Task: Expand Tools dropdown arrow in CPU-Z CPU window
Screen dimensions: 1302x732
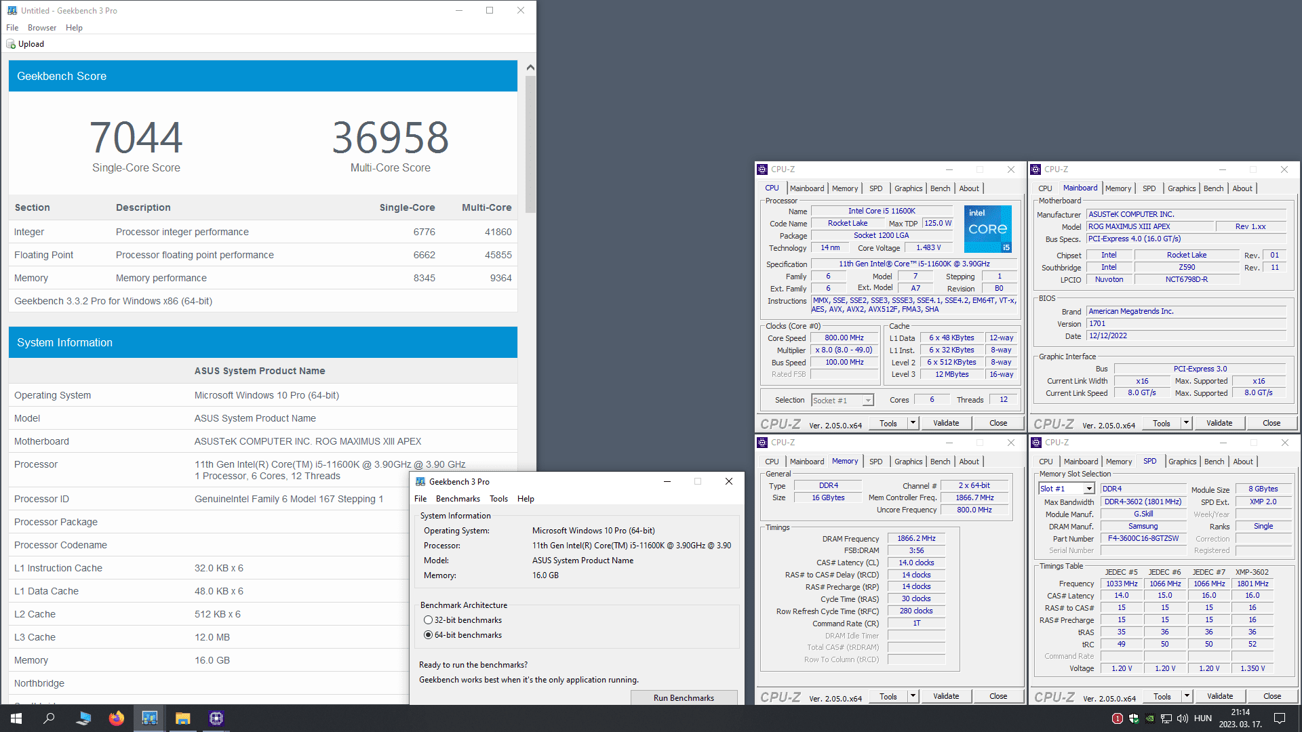Action: coord(913,423)
